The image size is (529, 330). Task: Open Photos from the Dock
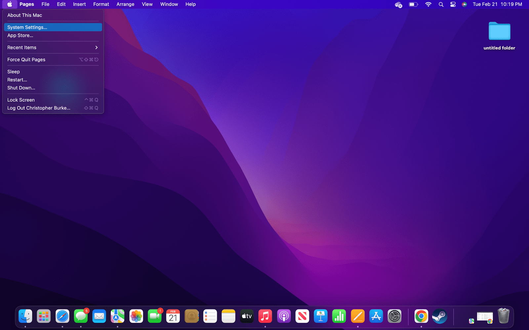pyautogui.click(x=136, y=316)
